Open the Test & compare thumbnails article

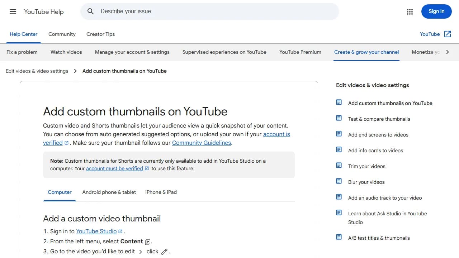379,119
